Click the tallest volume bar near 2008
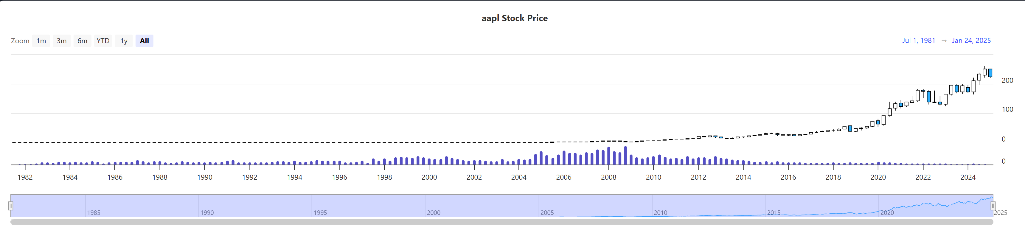1025x225 pixels. tap(625, 155)
